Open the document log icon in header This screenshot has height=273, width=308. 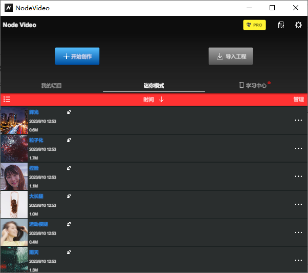(281, 25)
